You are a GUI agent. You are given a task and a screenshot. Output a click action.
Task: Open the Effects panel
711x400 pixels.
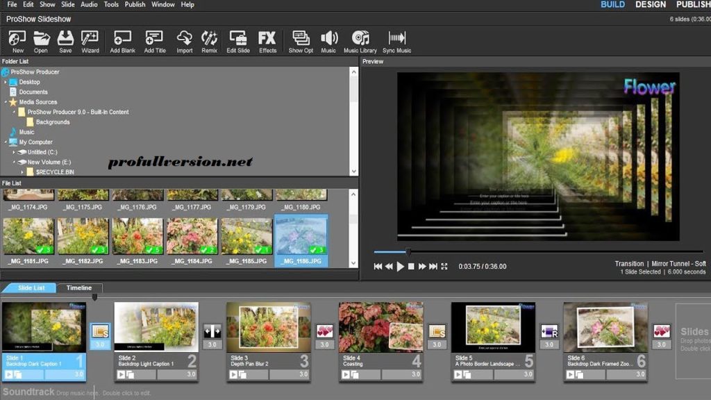tap(267, 40)
